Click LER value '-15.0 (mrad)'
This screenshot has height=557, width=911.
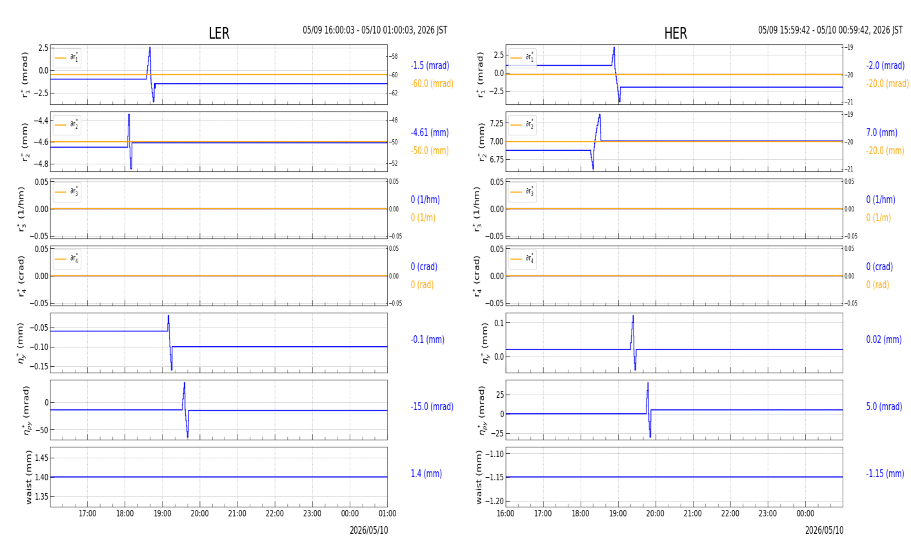pyautogui.click(x=432, y=407)
